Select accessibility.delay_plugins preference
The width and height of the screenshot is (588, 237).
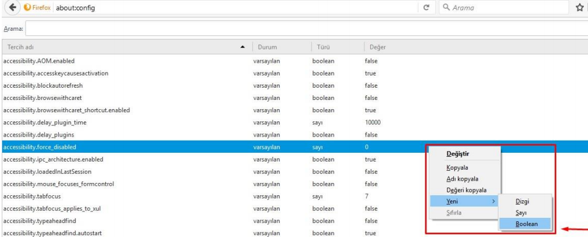tap(38, 135)
